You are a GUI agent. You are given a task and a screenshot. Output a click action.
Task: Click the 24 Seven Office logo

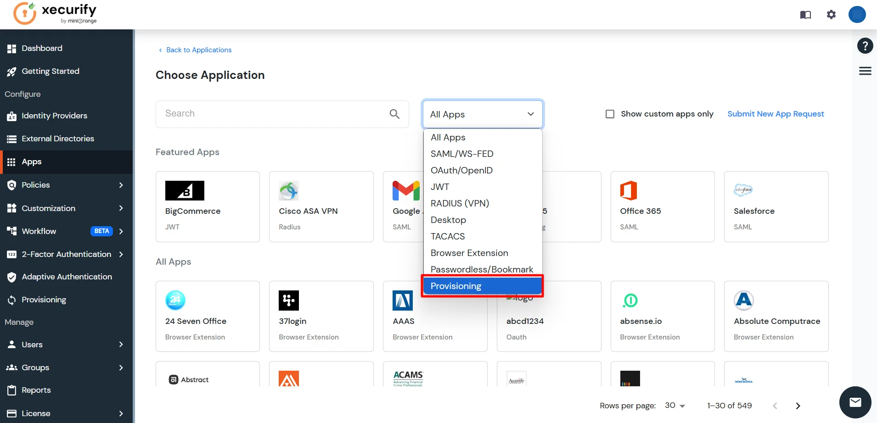(x=175, y=301)
